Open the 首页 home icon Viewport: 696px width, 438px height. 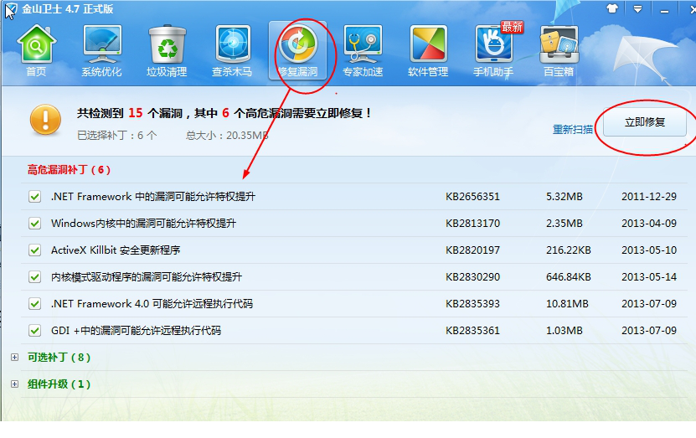click(x=36, y=50)
